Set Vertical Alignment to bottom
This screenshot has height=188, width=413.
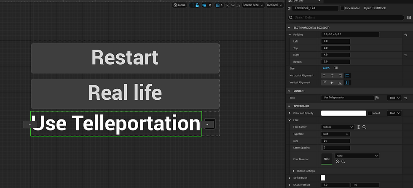(340, 82)
